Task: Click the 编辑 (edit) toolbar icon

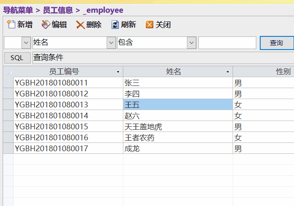Action: (x=46, y=25)
